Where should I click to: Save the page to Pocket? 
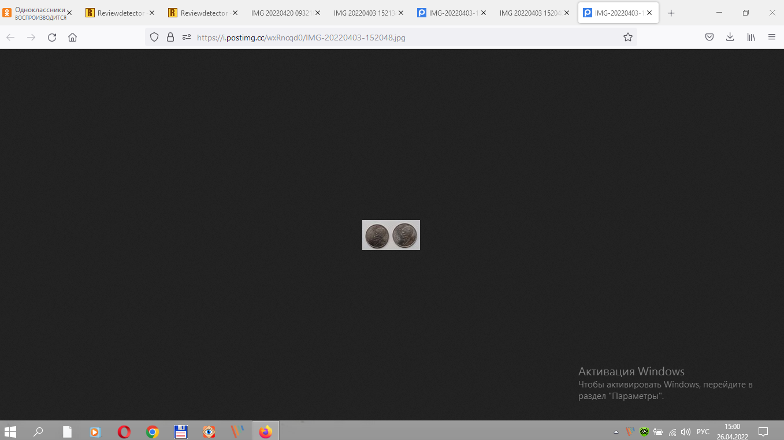coord(709,38)
